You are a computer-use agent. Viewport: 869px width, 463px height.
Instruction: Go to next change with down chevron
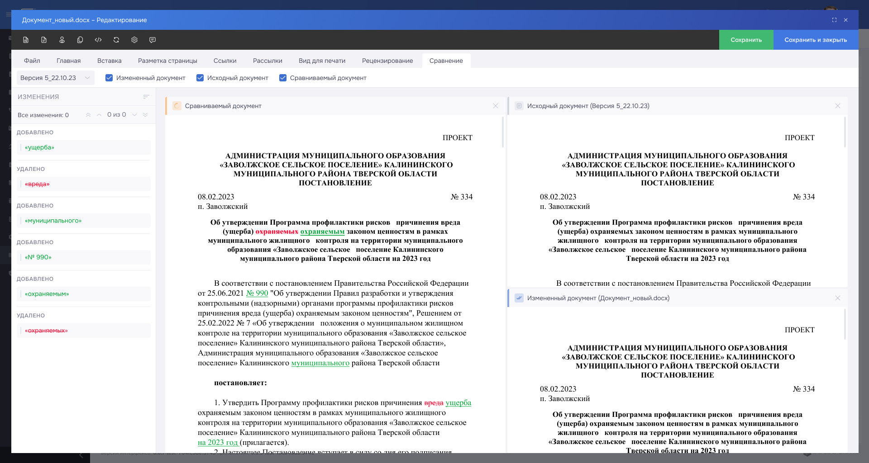(134, 115)
